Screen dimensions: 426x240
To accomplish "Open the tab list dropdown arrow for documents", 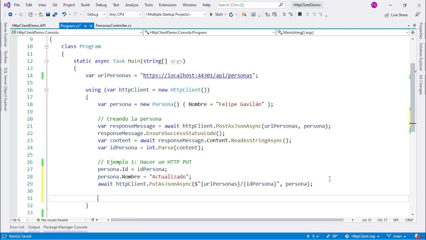I will [409, 26].
